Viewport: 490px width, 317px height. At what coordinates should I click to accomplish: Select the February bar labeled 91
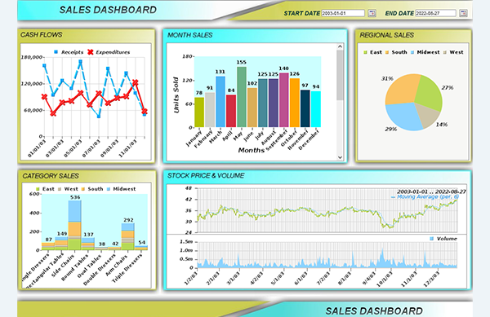210,110
